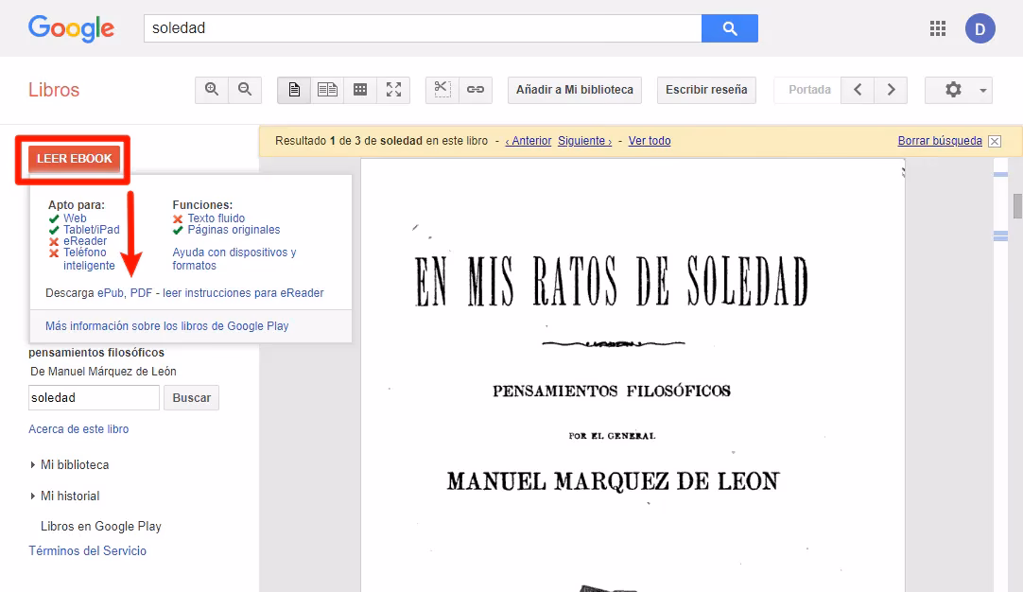This screenshot has width=1023, height=592.
Task: Expand the Mi biblioteca section
Action: click(76, 464)
